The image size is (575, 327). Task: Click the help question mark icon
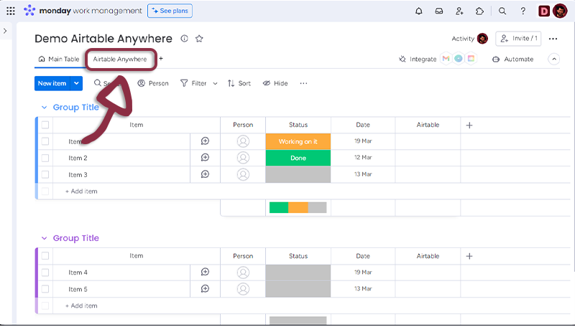[523, 11]
